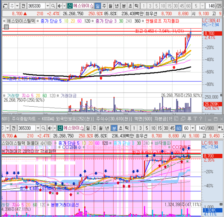Click the green 신 icon in bottom chart toolbar
This screenshot has width=224, height=217.
click(60, 128)
